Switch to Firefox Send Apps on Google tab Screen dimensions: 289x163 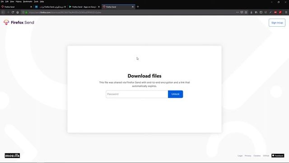(84, 7)
